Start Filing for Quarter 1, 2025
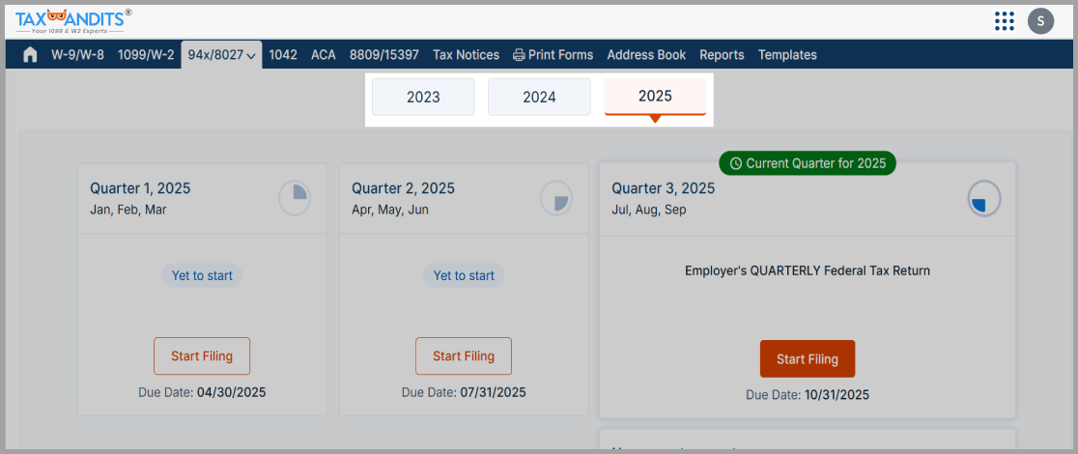 [x=202, y=356]
